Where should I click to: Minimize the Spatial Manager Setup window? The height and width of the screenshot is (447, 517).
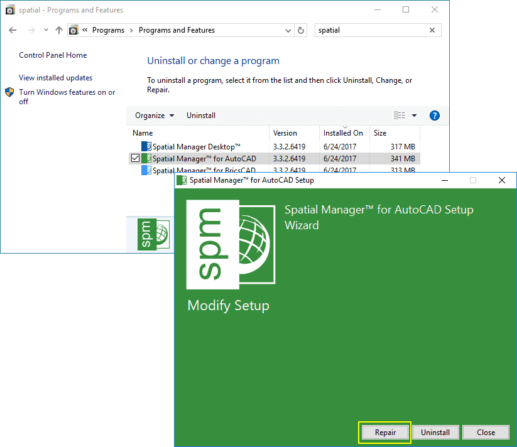445,180
